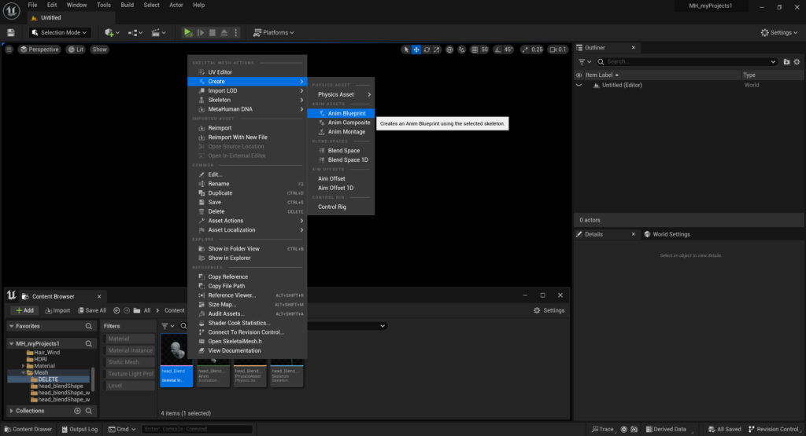Select the DELETE folder in tree
This screenshot has height=436, width=806.
[48, 379]
